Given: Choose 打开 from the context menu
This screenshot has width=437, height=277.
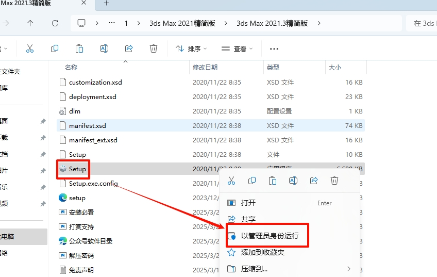Looking at the screenshot, I should pyautogui.click(x=248, y=203).
